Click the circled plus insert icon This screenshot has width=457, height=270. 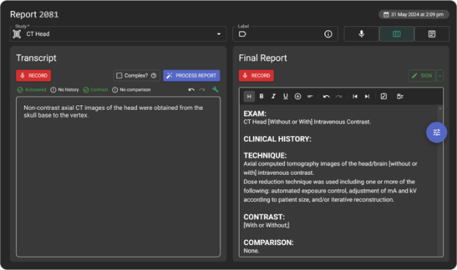pyautogui.click(x=297, y=97)
